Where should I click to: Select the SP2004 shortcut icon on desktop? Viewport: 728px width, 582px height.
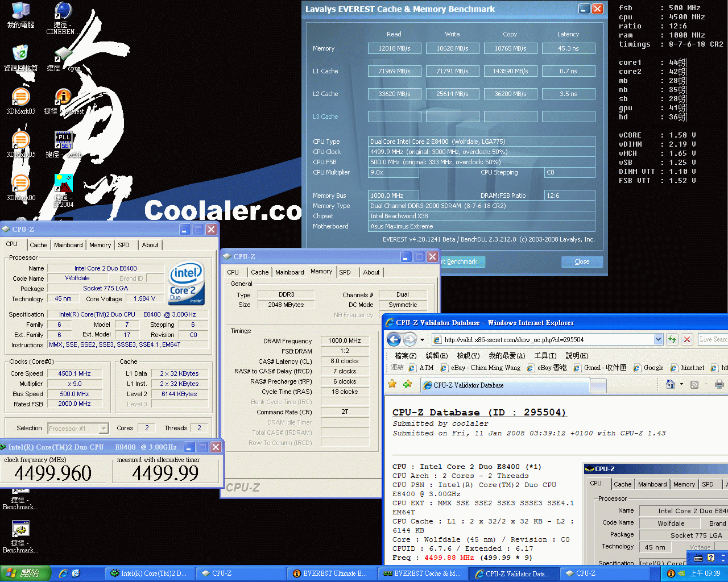(x=63, y=190)
